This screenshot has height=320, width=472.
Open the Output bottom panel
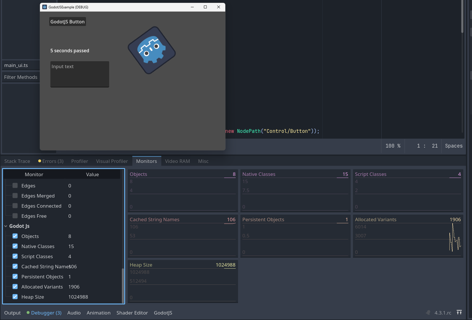click(x=12, y=313)
